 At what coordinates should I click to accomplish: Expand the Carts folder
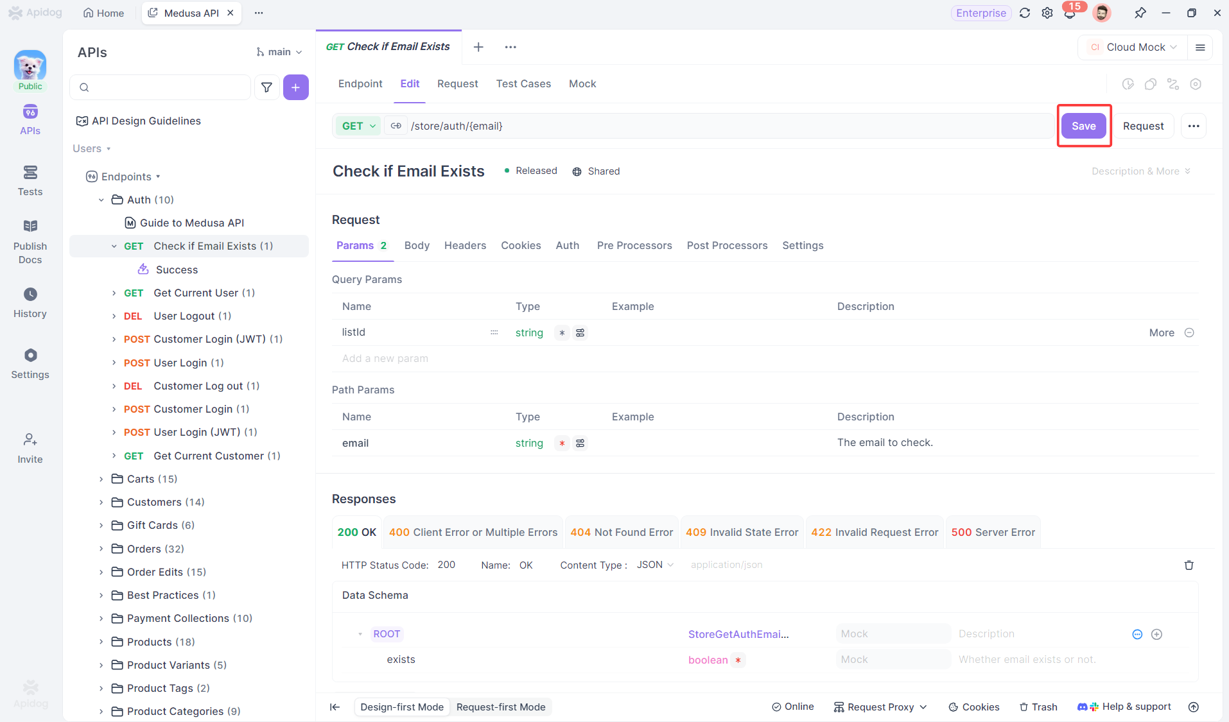pyautogui.click(x=101, y=479)
